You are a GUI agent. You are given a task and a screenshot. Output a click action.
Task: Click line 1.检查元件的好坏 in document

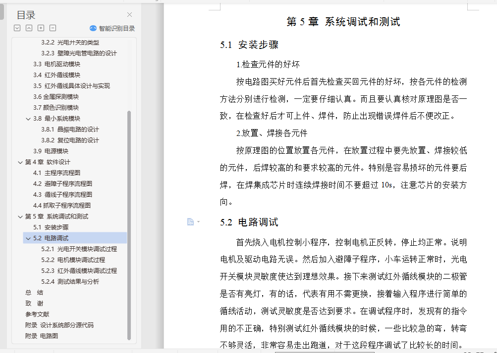tap(268, 65)
